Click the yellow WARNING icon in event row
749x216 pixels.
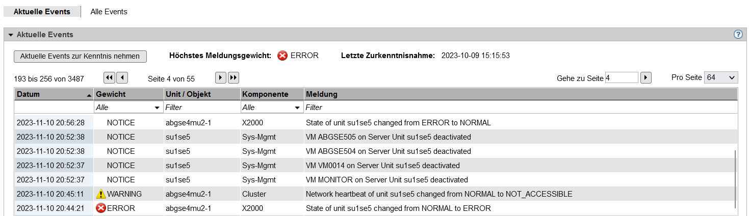(101, 194)
